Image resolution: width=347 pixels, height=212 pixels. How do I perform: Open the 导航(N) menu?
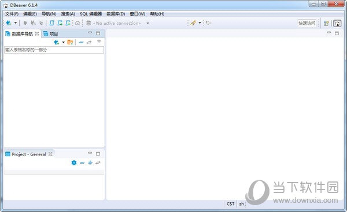tap(49, 14)
